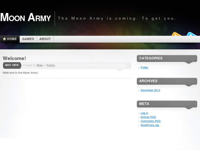Click the house icon in Home tab

point(4,39)
